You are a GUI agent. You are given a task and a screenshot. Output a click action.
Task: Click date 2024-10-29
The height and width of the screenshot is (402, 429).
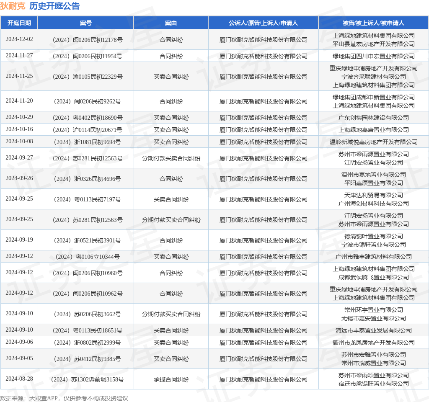coord(19,117)
